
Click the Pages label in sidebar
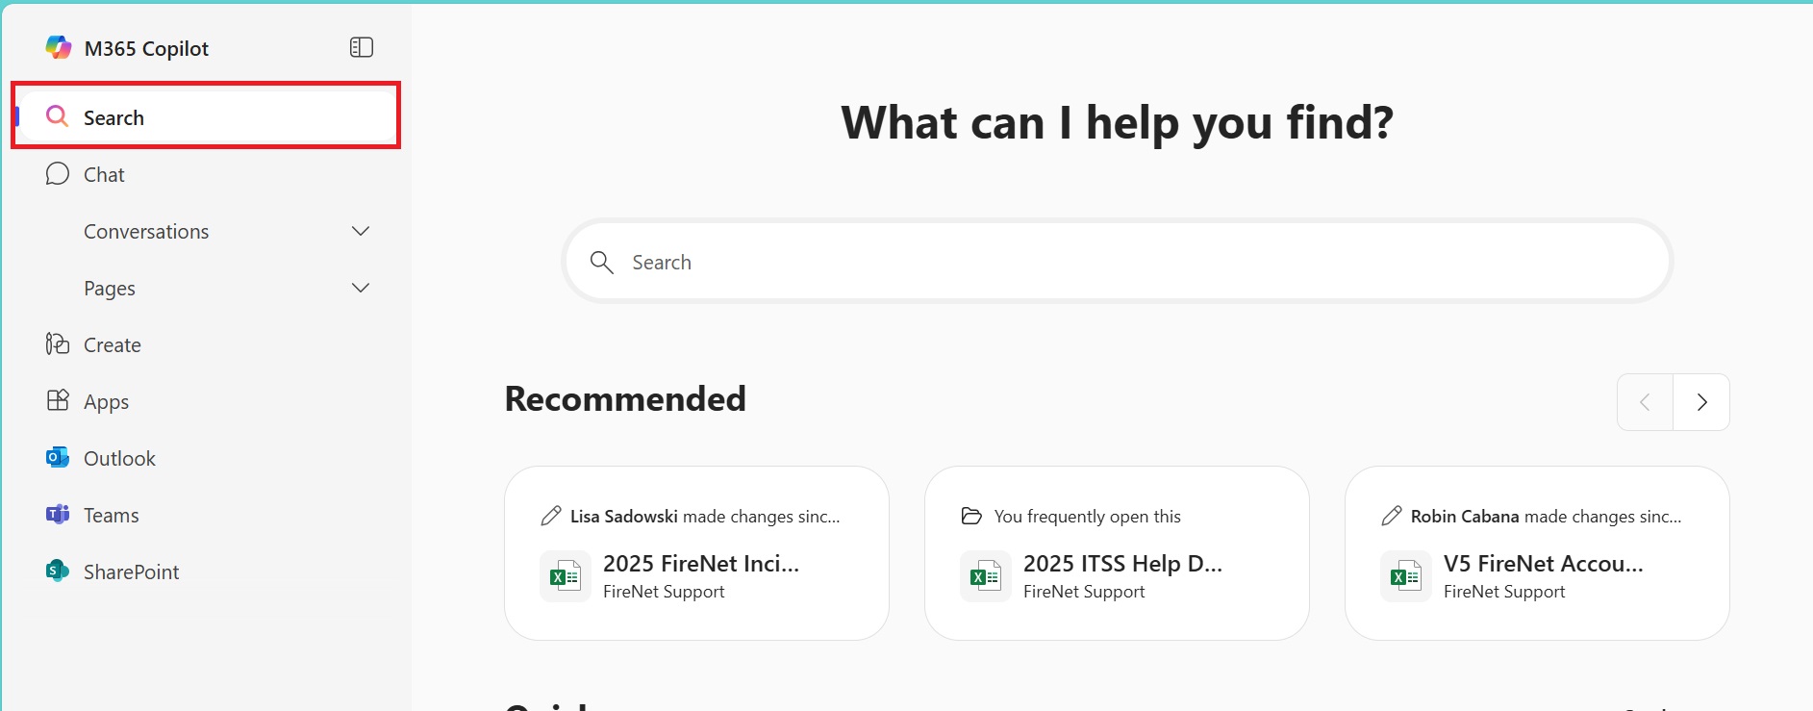coord(110,289)
